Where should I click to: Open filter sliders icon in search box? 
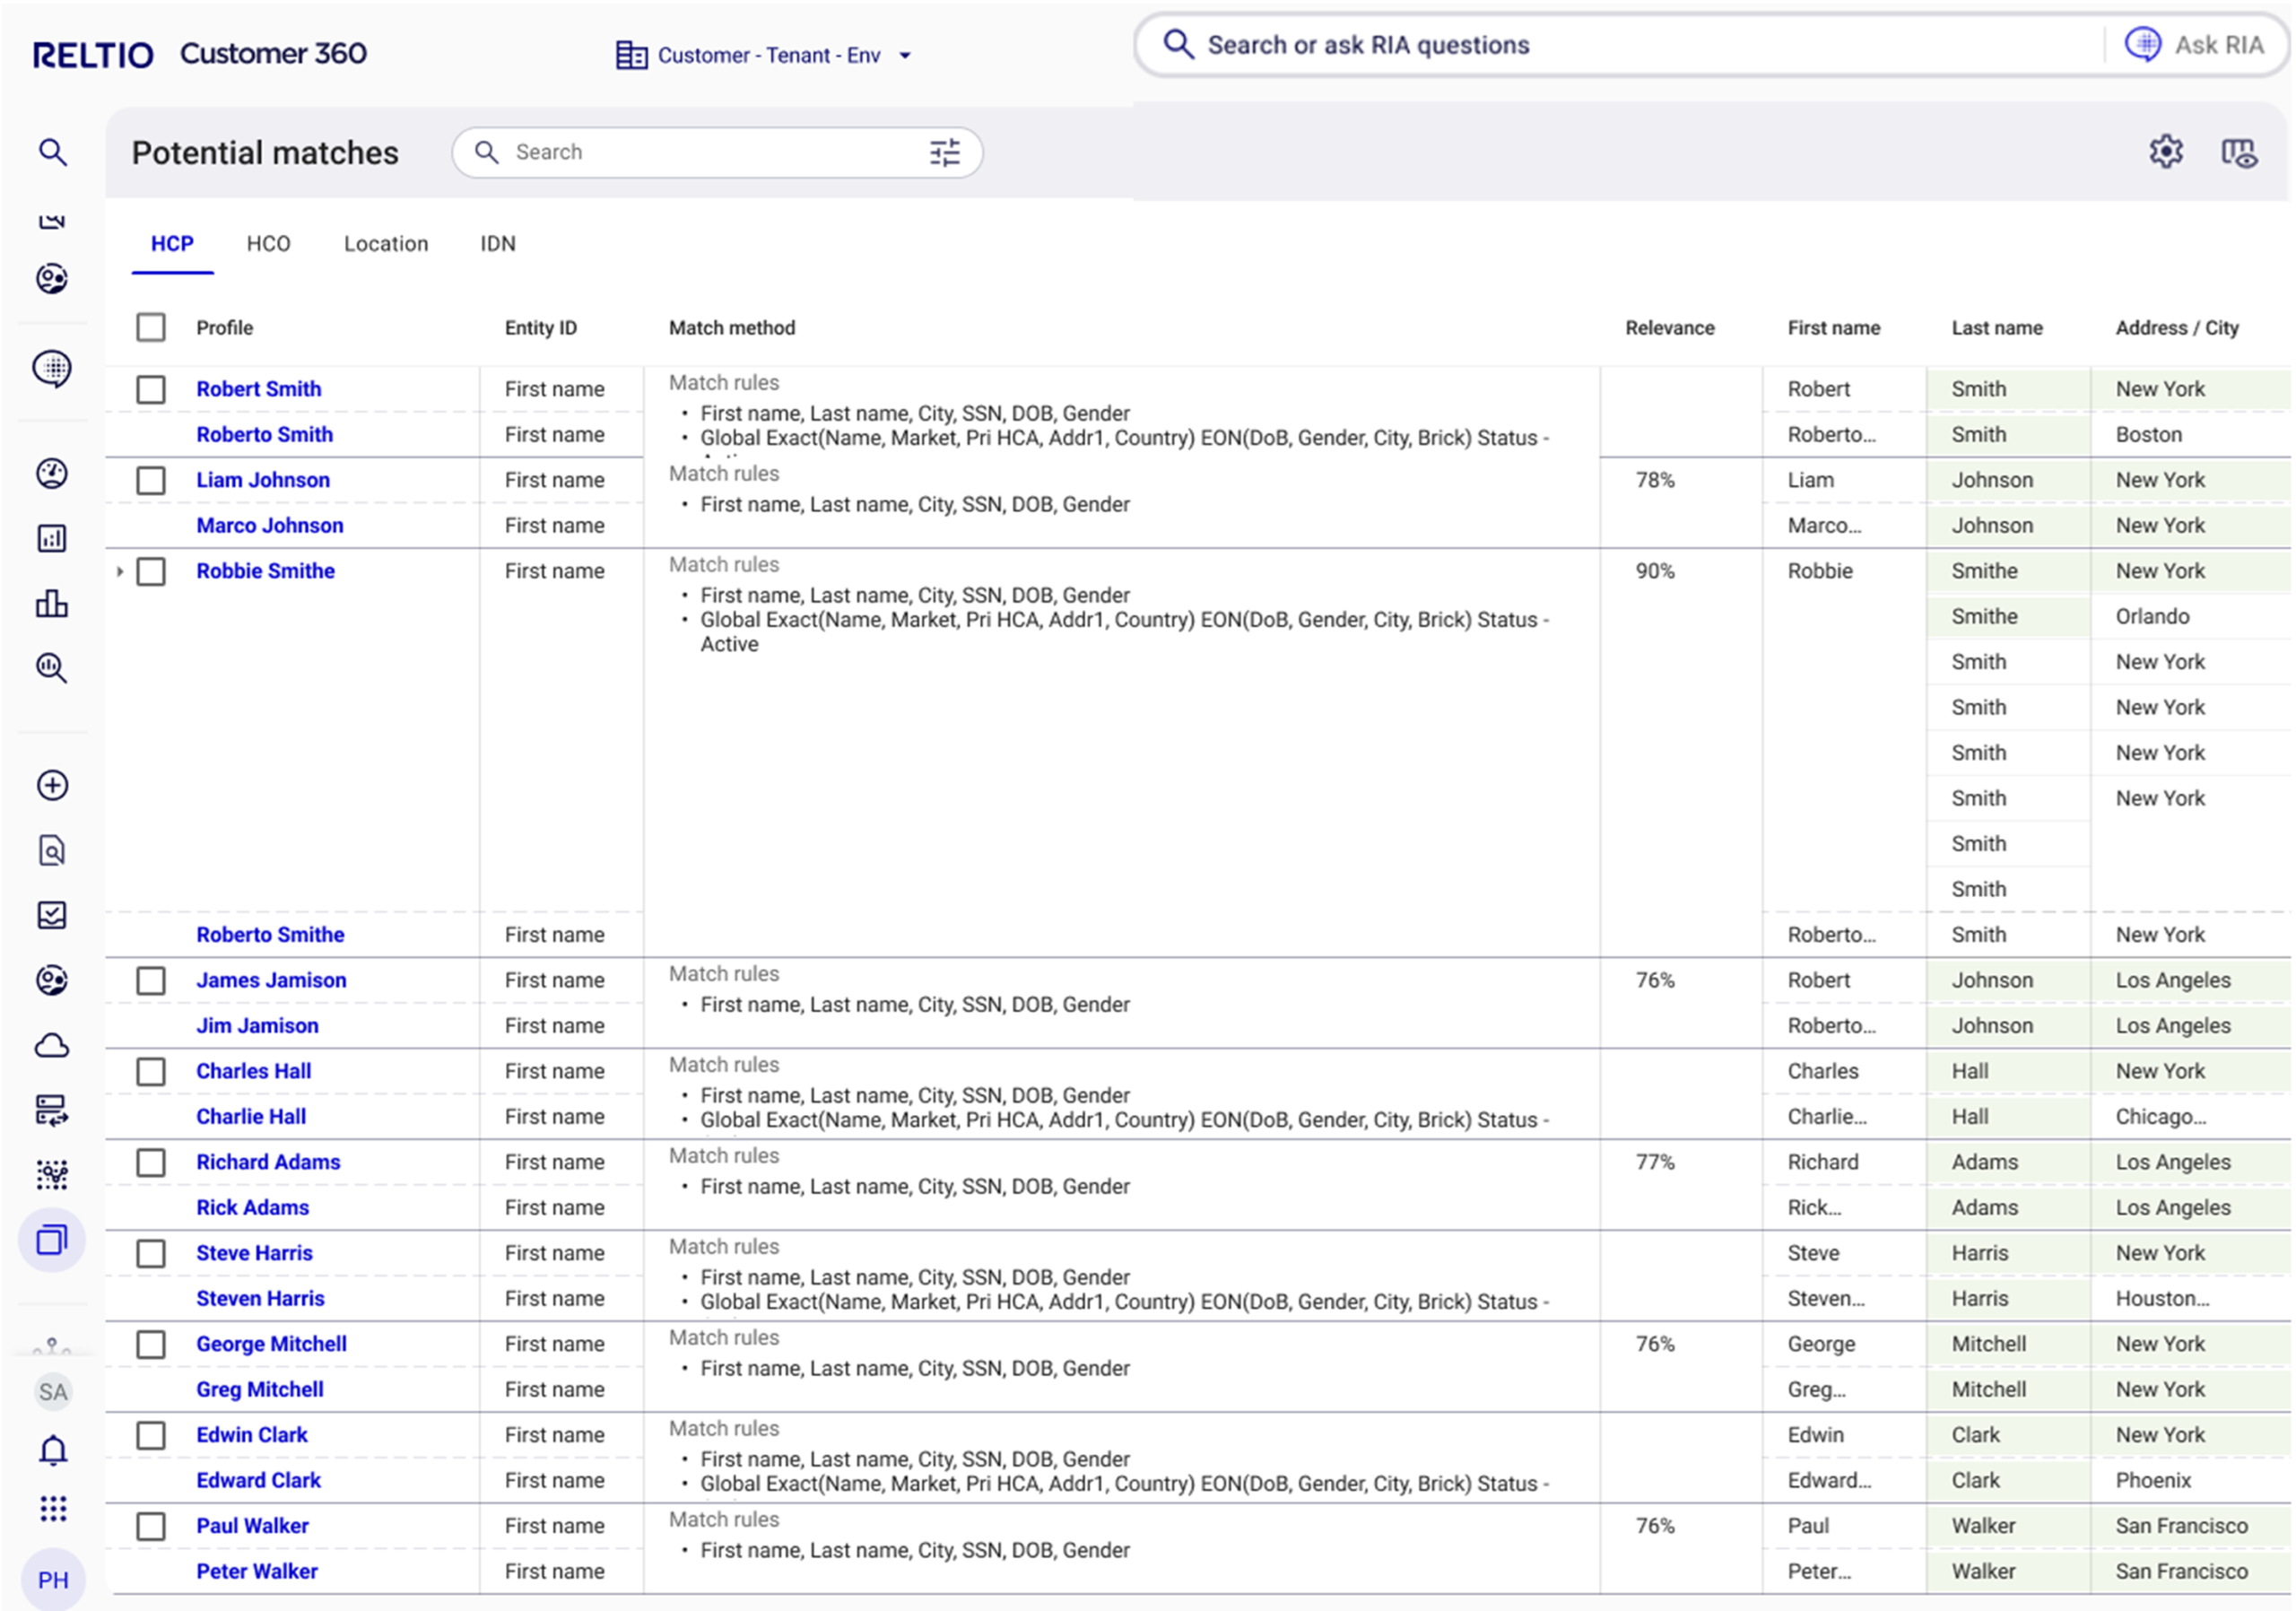(944, 152)
